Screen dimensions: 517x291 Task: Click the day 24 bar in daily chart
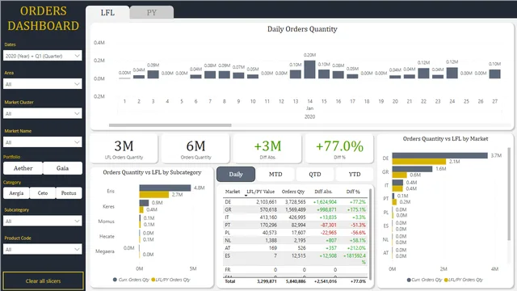(452, 73)
